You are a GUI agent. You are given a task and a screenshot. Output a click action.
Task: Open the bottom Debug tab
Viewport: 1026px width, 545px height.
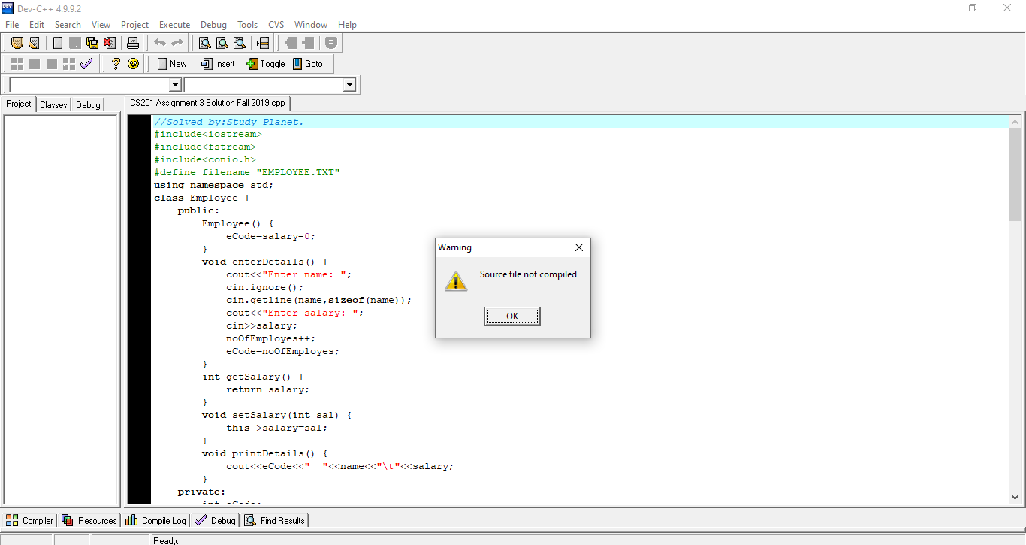pos(215,520)
